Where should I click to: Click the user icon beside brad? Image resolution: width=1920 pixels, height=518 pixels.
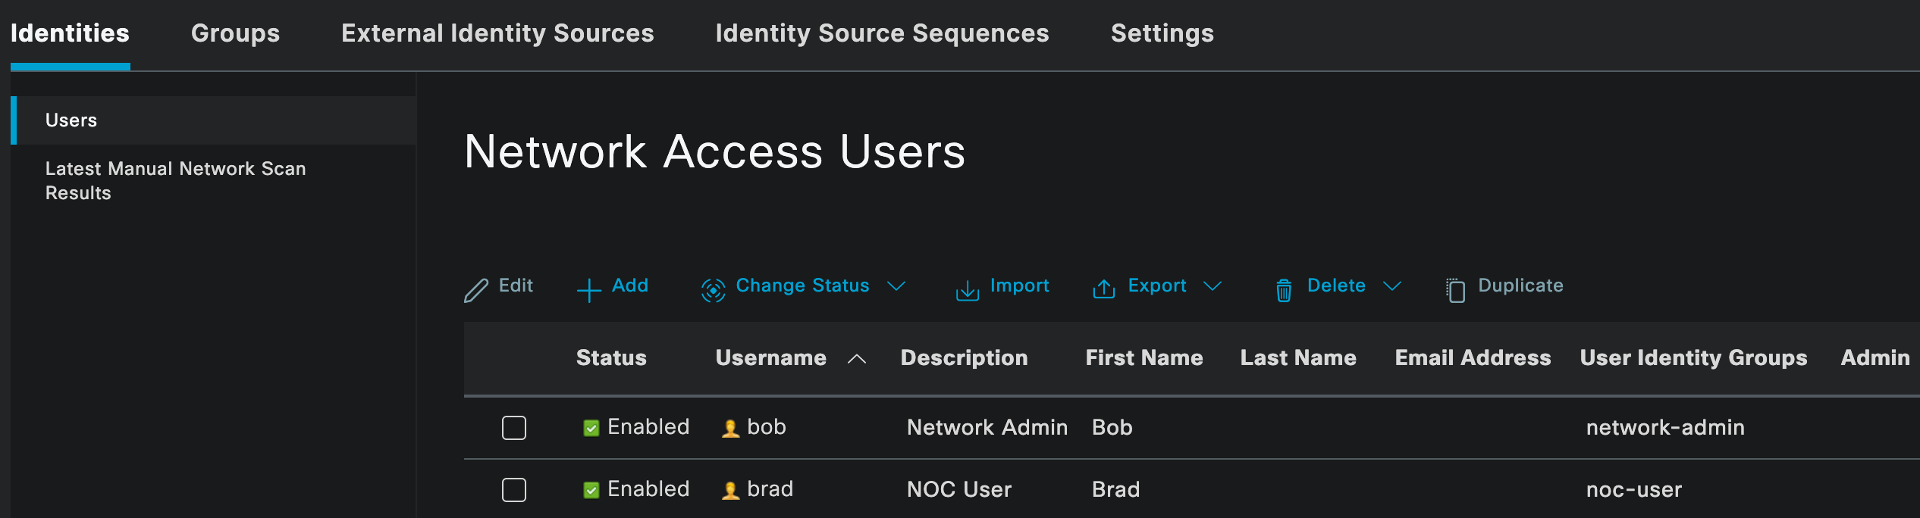(x=730, y=491)
